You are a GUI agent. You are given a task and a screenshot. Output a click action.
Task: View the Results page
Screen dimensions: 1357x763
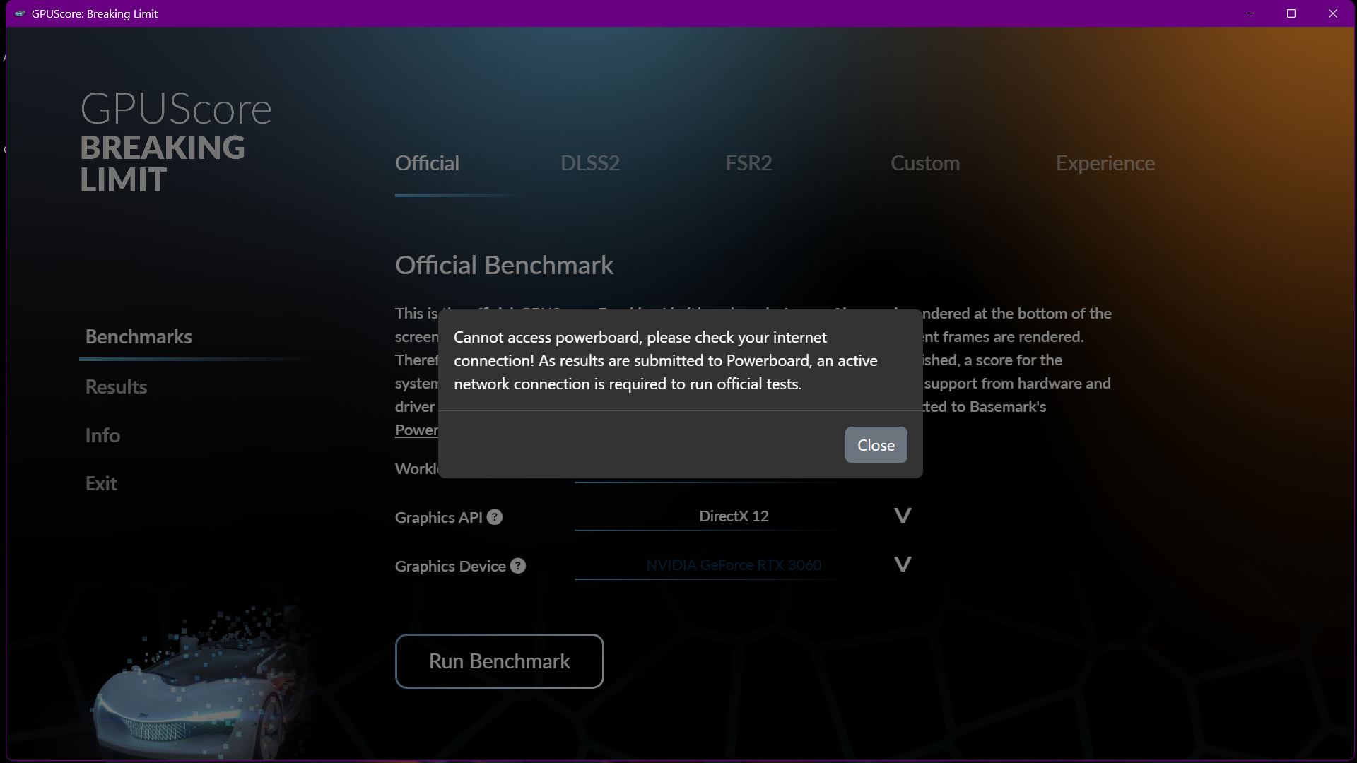[x=116, y=387]
